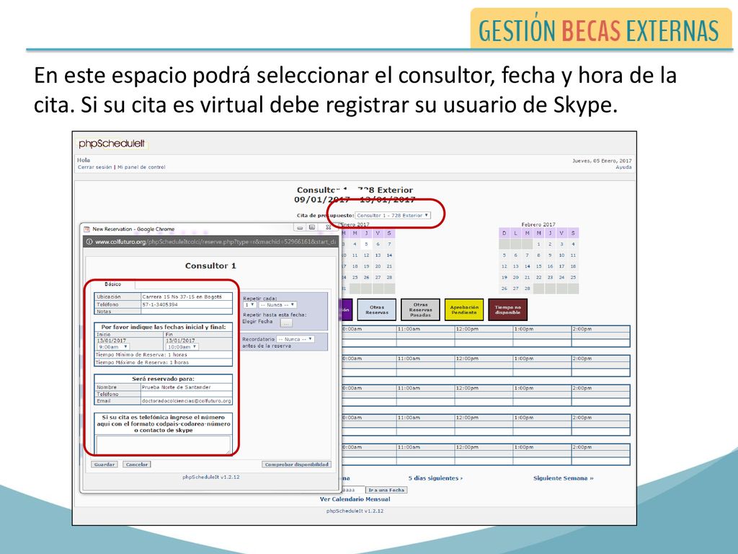This screenshot has height=554, width=738.
Task: Click Comprobar disponibilidad button
Action: coord(296,465)
